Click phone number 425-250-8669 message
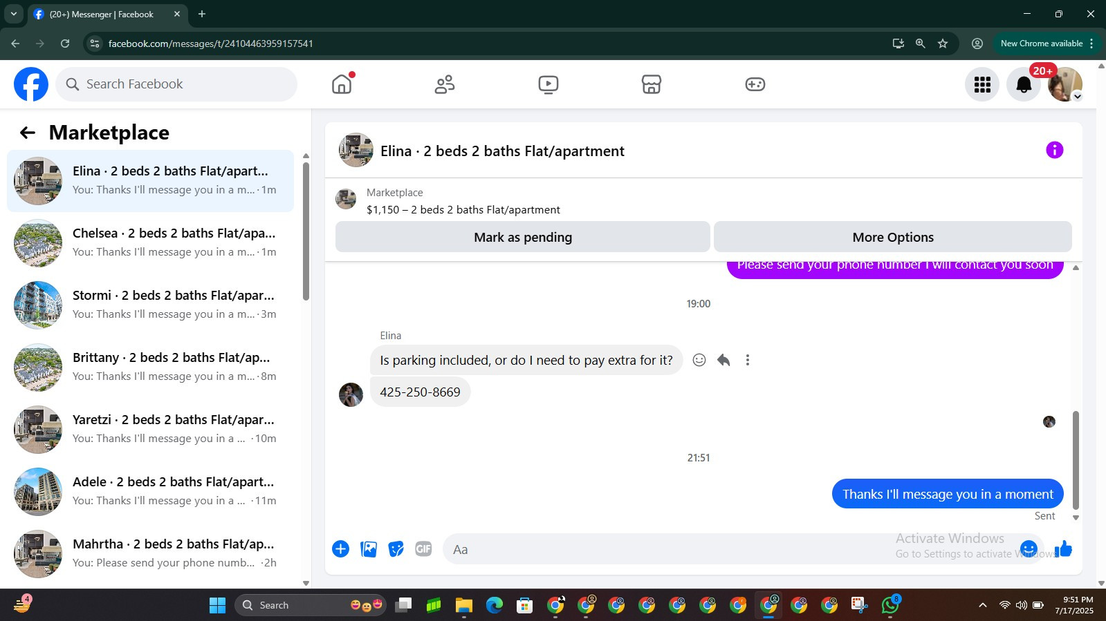The image size is (1106, 621). click(x=420, y=392)
